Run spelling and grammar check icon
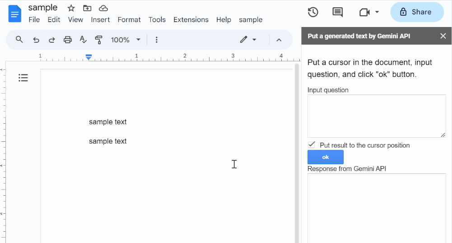The height and width of the screenshot is (243, 452). [x=83, y=40]
